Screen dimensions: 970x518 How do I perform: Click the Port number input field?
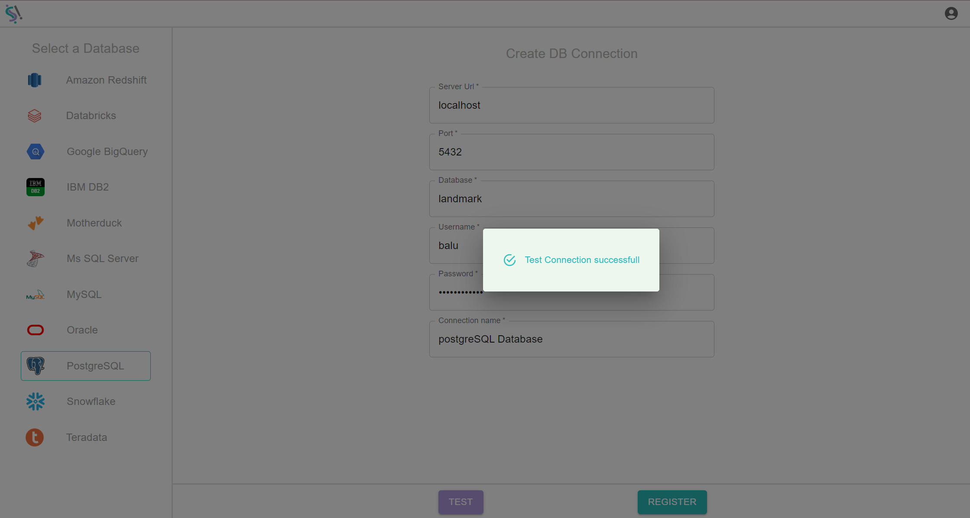571,152
